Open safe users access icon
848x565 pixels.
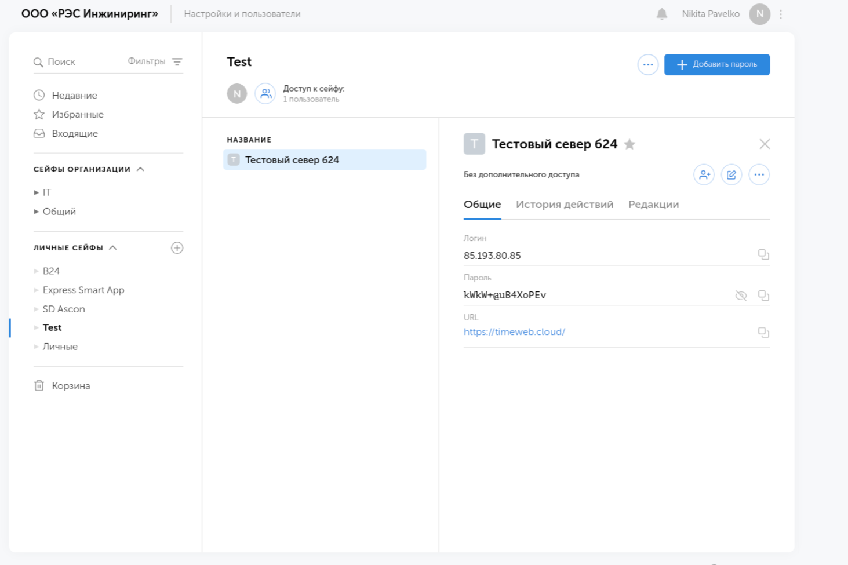click(x=265, y=93)
